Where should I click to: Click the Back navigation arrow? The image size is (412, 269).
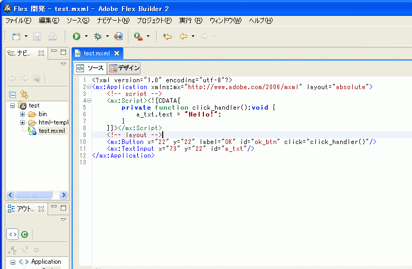[x=183, y=36]
